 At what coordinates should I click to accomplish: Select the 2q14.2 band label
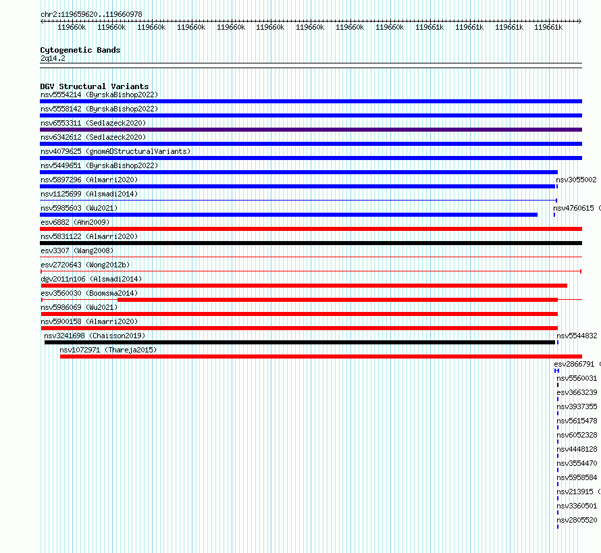click(53, 58)
